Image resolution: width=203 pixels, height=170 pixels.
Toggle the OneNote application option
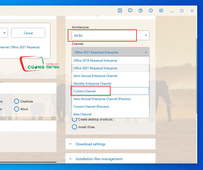coord(17,101)
